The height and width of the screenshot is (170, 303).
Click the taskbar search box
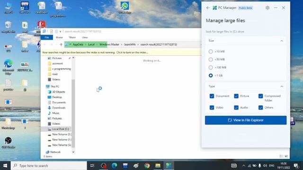point(49,166)
